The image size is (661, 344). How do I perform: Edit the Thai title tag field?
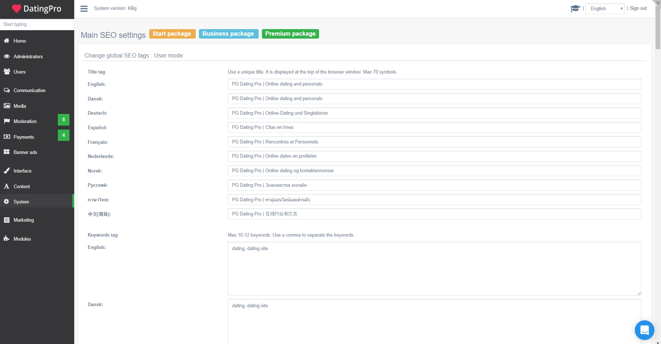434,199
